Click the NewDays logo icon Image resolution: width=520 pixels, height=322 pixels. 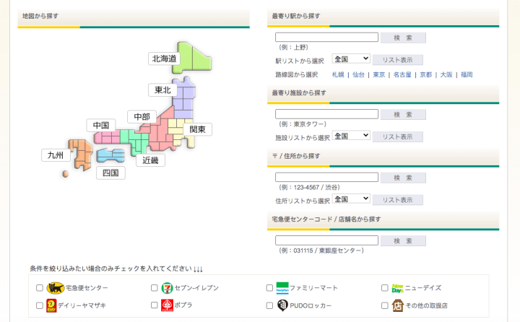pos(398,288)
